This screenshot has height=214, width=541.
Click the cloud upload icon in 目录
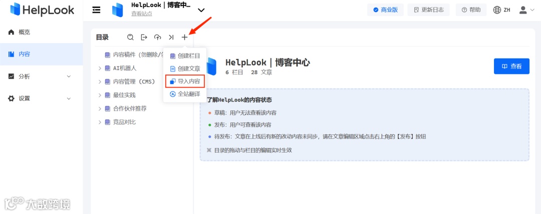158,37
